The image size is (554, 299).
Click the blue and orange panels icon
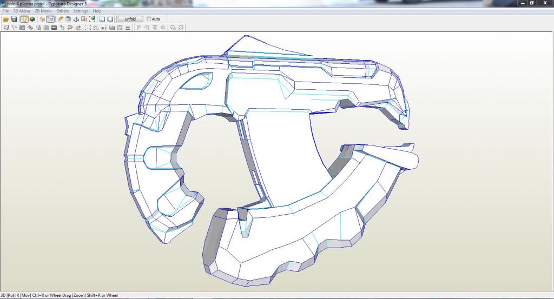point(84,19)
